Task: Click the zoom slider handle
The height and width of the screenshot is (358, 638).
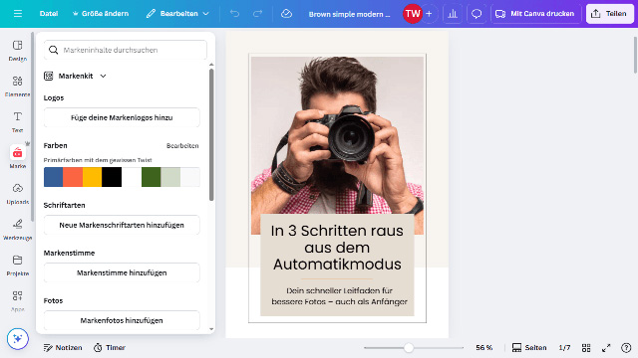Action: tap(409, 347)
